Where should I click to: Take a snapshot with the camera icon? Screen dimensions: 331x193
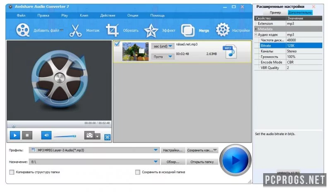[x=89, y=135]
